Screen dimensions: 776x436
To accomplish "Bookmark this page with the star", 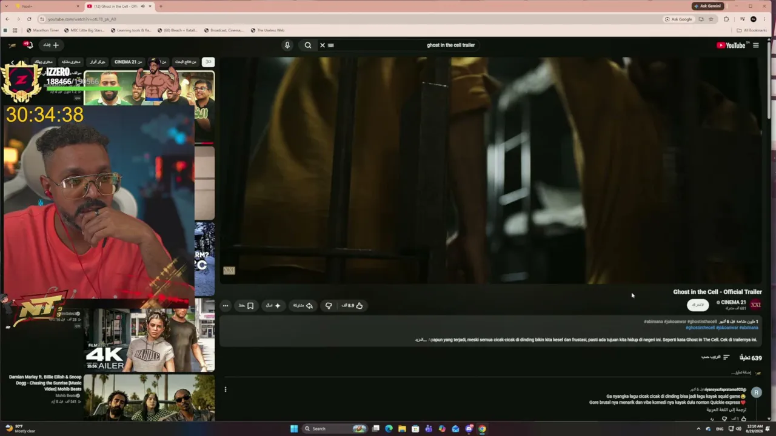I will tap(711, 19).
